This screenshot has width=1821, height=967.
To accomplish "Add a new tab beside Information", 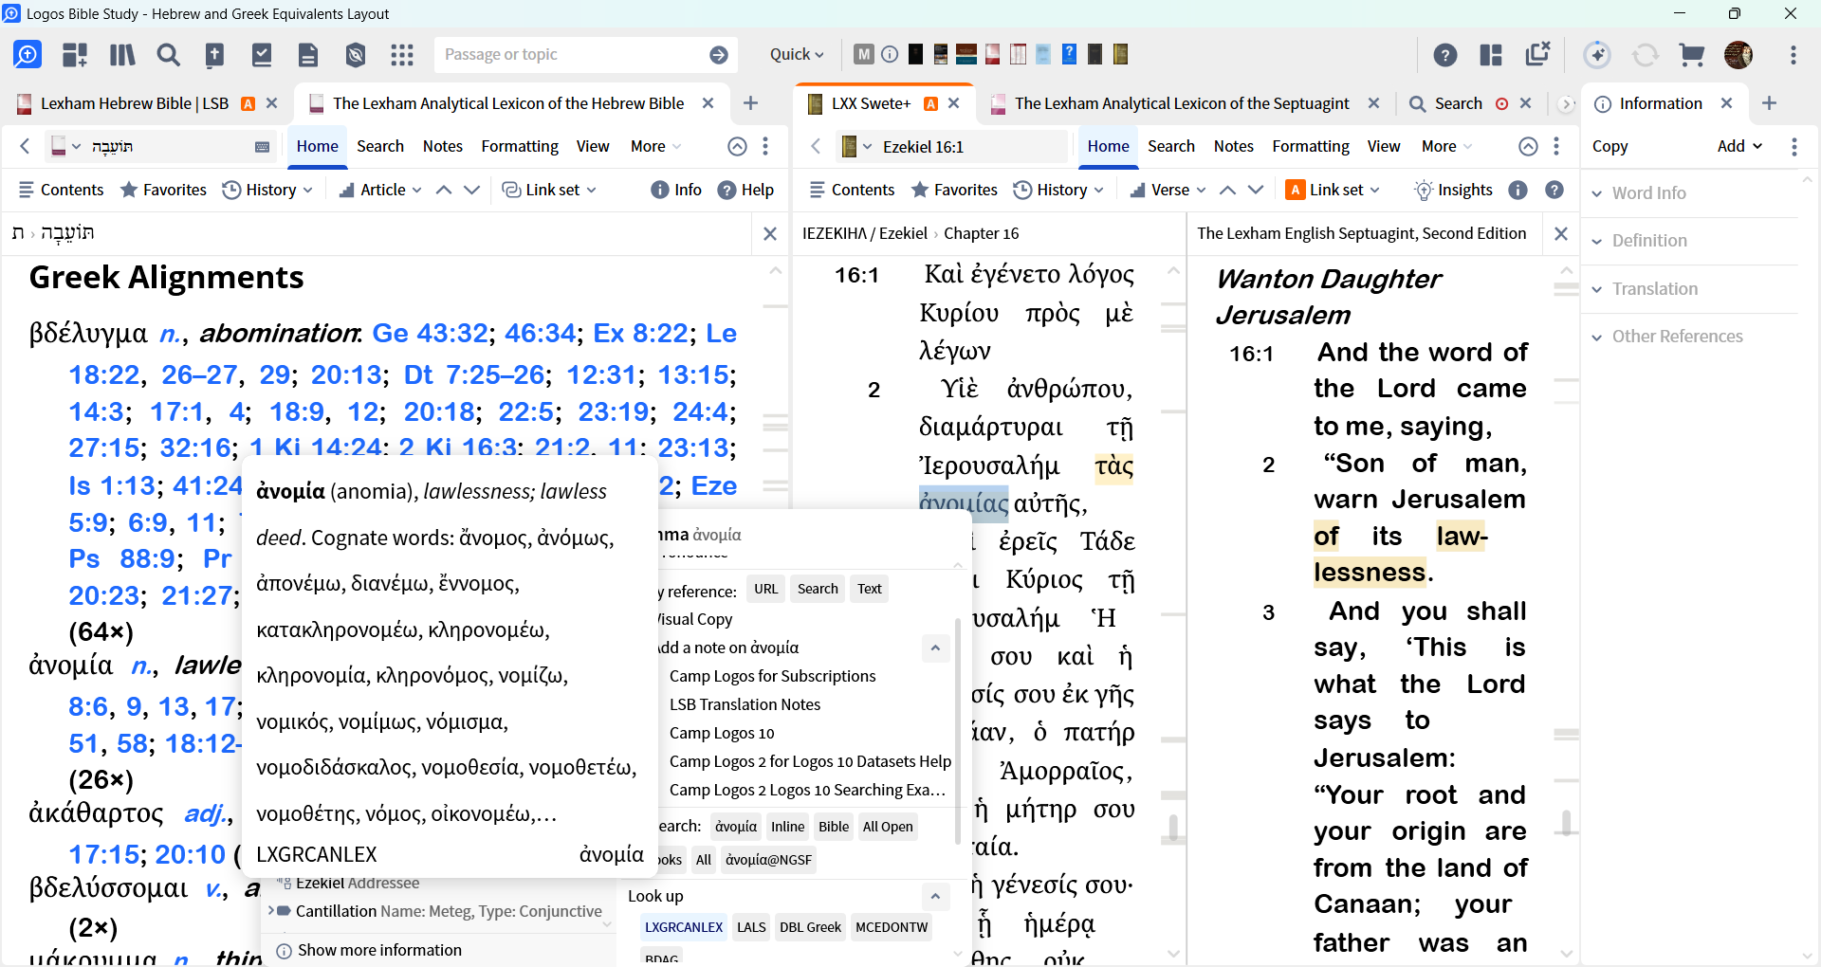I will 1769,103.
